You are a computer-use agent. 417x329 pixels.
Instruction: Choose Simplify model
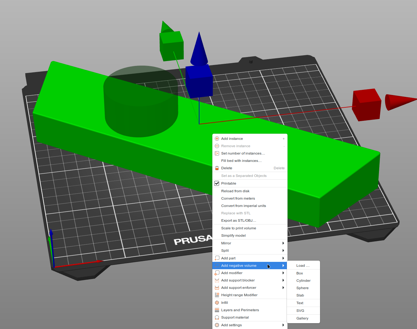(250, 235)
